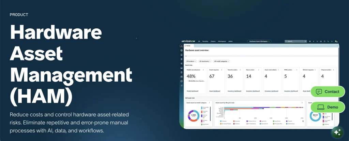Click the globe icon beside the search box

click(310, 41)
